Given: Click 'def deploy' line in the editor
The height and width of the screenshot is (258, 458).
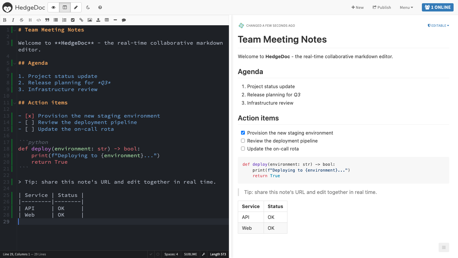Looking at the screenshot, I should coord(79,149).
